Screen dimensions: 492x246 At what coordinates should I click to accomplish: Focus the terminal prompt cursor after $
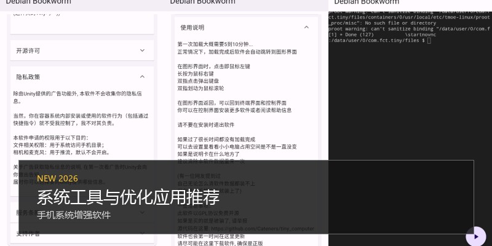tap(429, 41)
